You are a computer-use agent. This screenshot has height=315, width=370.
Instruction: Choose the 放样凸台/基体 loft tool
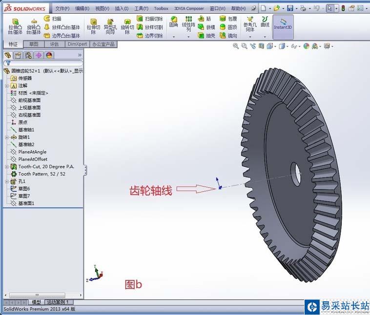click(62, 27)
